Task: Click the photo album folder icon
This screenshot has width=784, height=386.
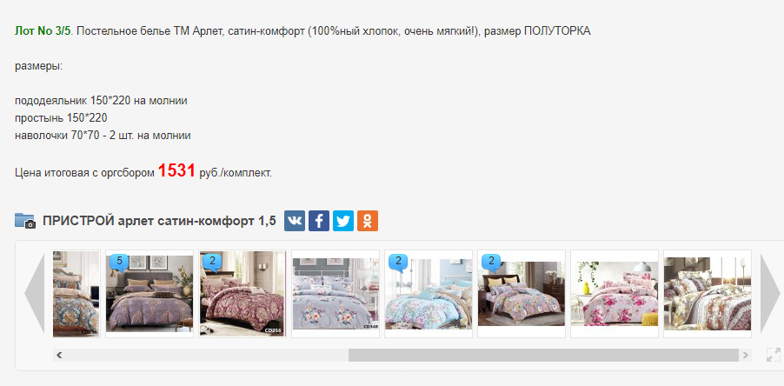Action: (25, 221)
